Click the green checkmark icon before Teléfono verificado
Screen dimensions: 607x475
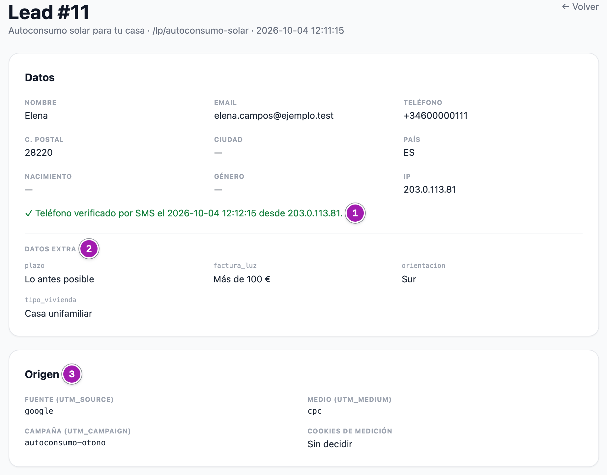[29, 213]
